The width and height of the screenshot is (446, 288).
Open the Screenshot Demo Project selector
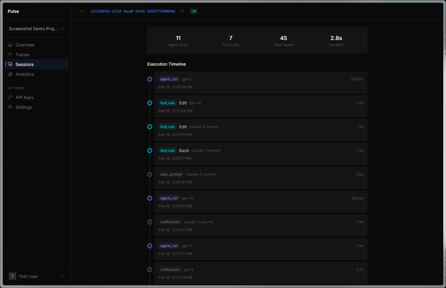[x=36, y=28]
